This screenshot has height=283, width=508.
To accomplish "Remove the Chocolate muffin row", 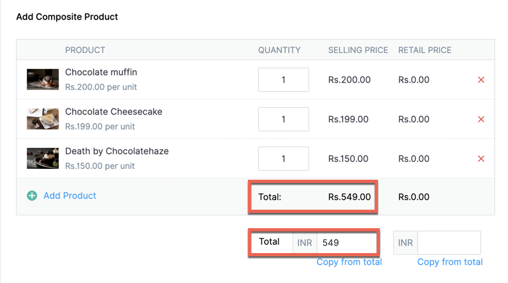I will 481,80.
